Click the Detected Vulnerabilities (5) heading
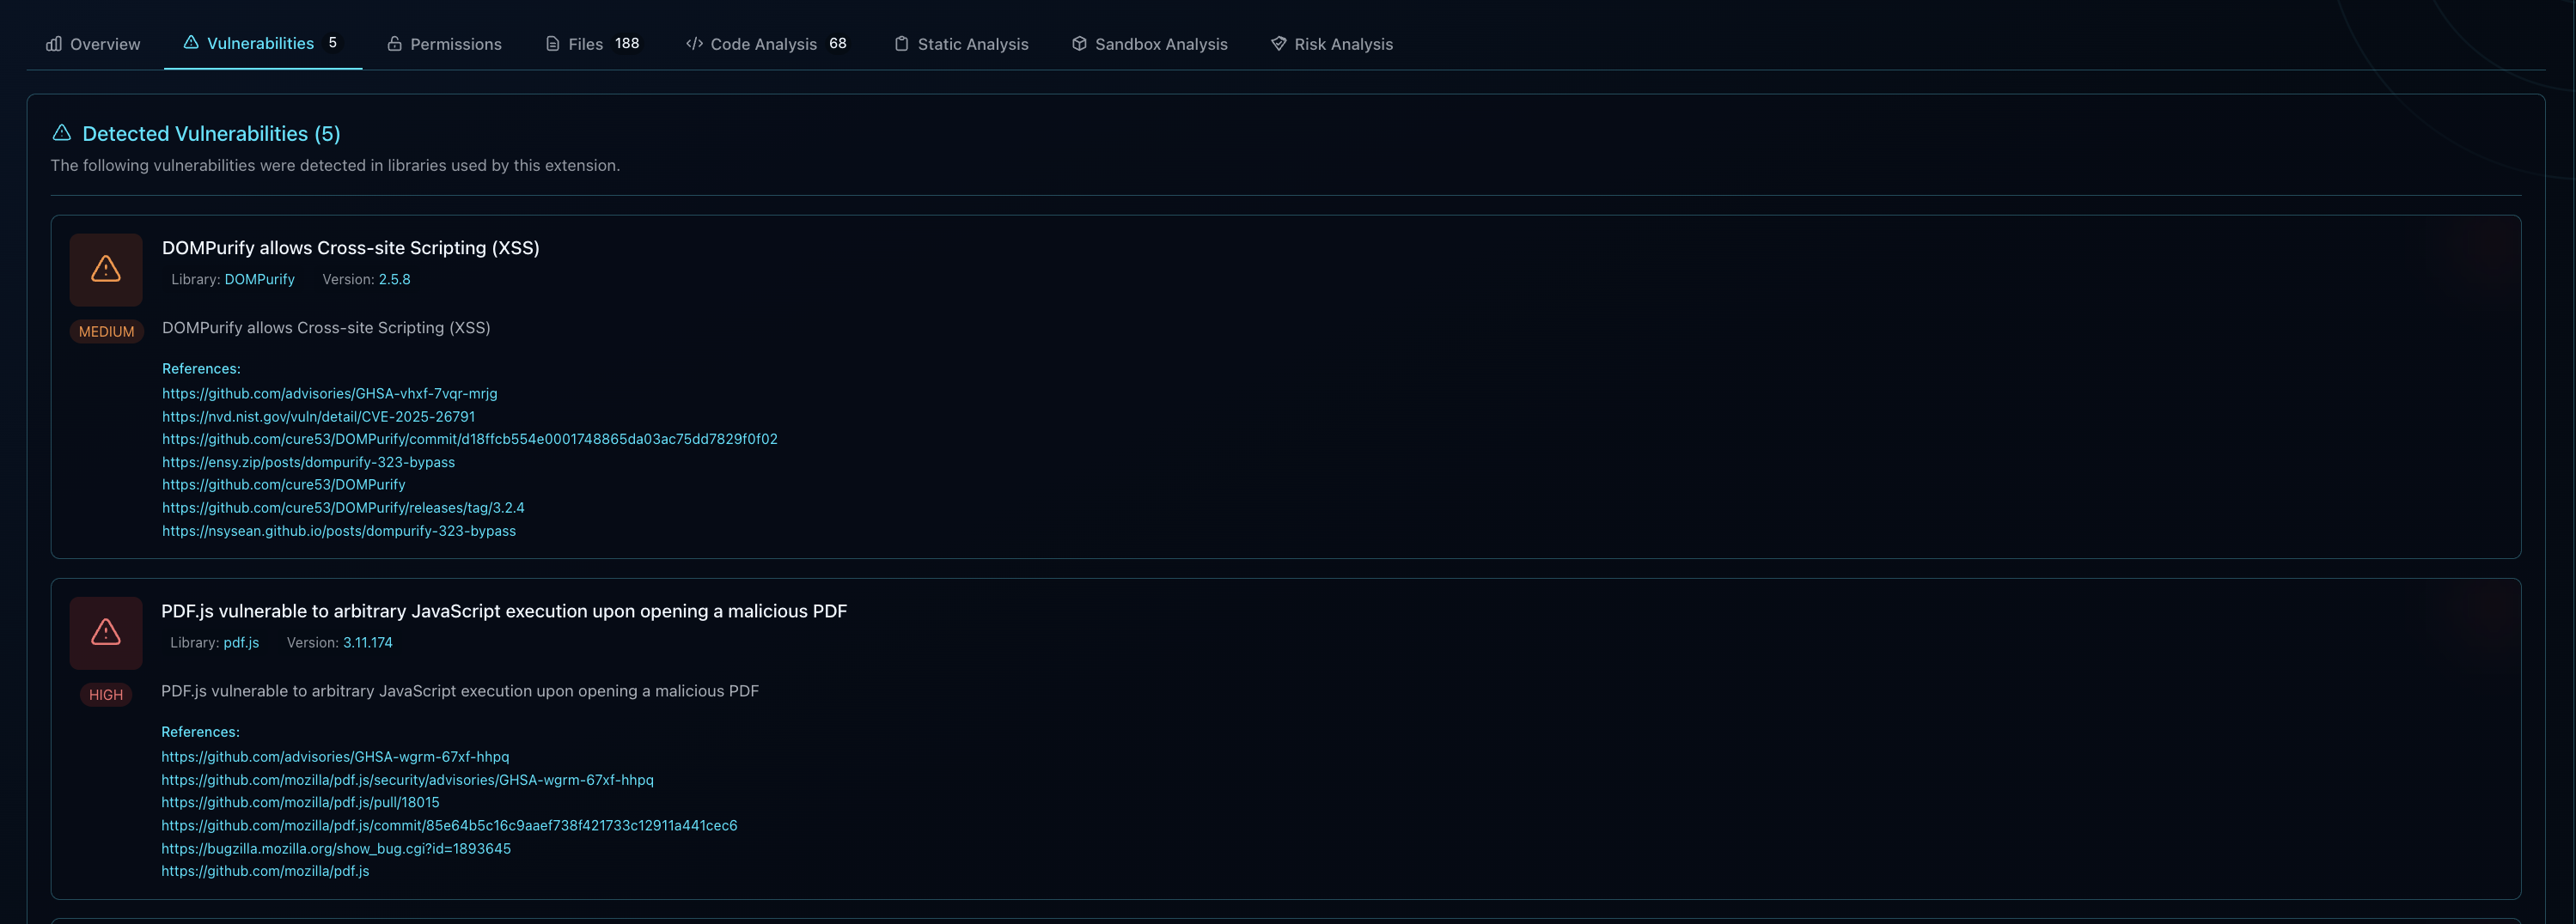2576x924 pixels. pos(211,134)
